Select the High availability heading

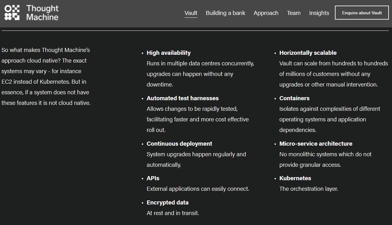pyautogui.click(x=169, y=53)
